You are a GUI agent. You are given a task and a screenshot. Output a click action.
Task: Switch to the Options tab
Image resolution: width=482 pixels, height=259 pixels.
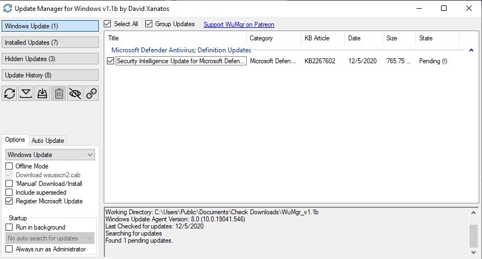coord(15,140)
